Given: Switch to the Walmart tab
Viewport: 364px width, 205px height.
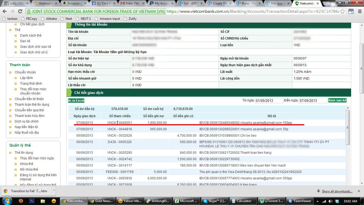Looking at the screenshot, I should click(x=44, y=3).
